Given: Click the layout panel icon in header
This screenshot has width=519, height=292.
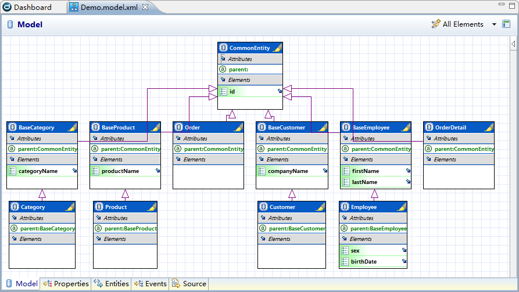Looking at the screenshot, I should click(506, 24).
